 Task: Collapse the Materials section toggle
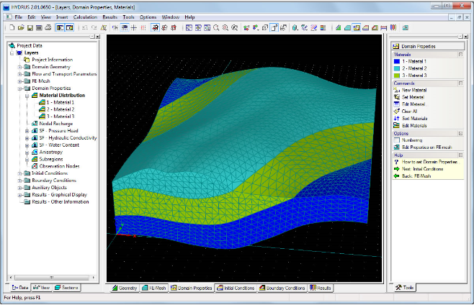(460, 55)
